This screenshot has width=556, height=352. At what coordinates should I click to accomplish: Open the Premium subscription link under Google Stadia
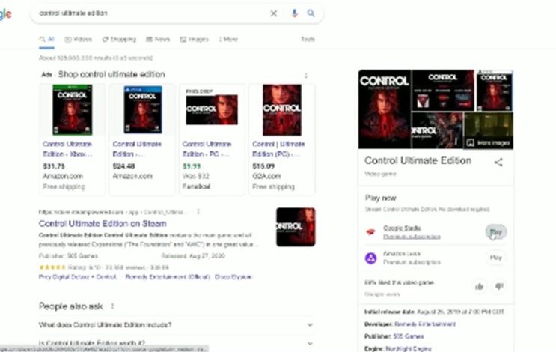(412, 237)
